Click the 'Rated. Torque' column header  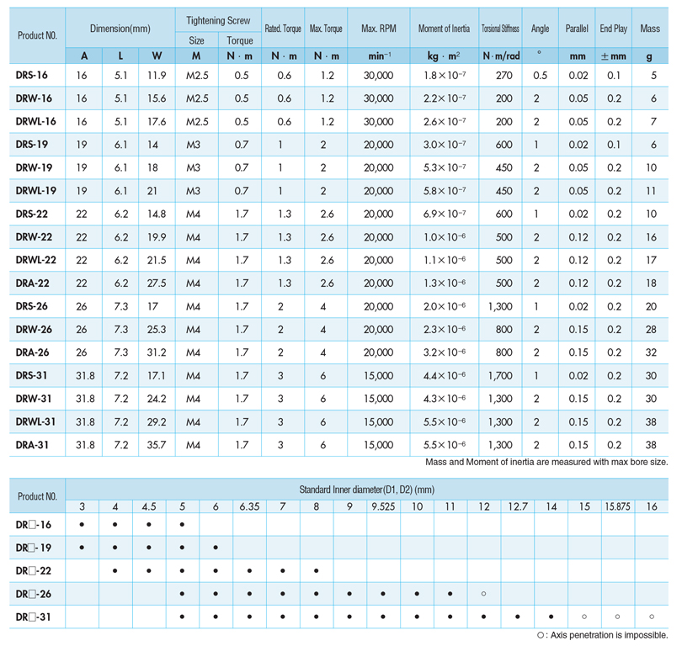[x=283, y=29]
